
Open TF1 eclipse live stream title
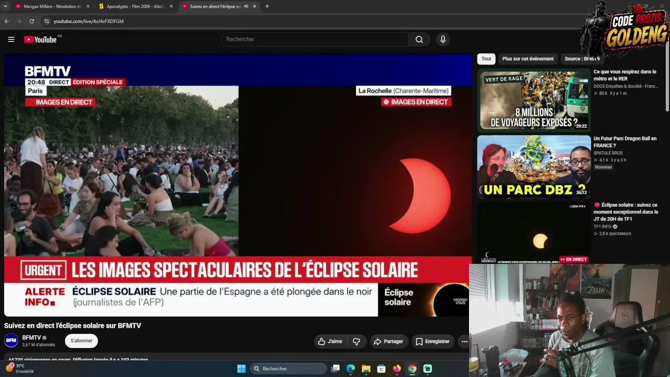[x=626, y=212]
